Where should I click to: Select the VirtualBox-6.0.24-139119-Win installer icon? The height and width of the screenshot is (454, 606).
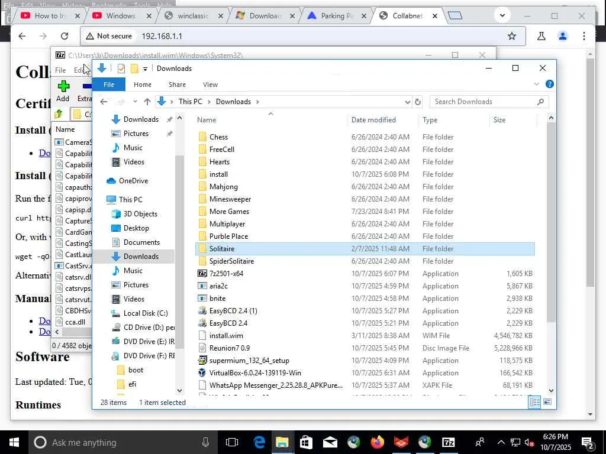pos(202,373)
